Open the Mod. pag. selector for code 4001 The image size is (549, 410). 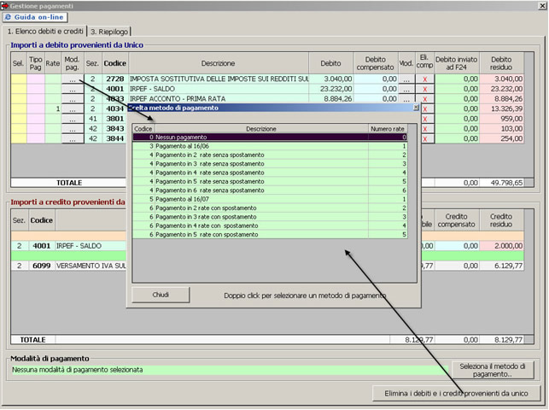coord(73,89)
